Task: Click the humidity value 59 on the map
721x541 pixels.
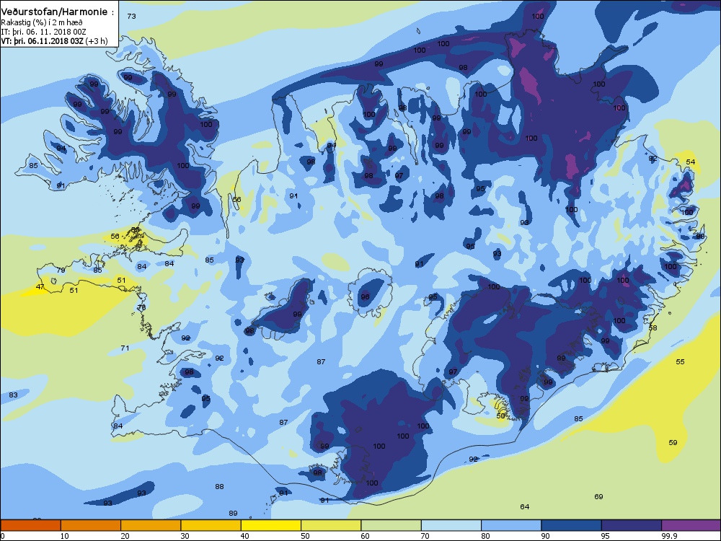Action: (x=673, y=442)
